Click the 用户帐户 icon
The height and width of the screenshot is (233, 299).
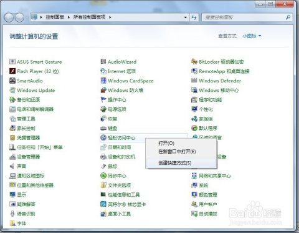point(194,204)
